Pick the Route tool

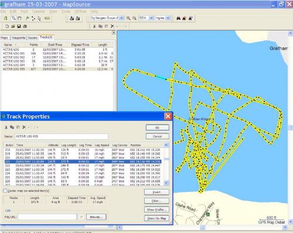tap(33, 18)
